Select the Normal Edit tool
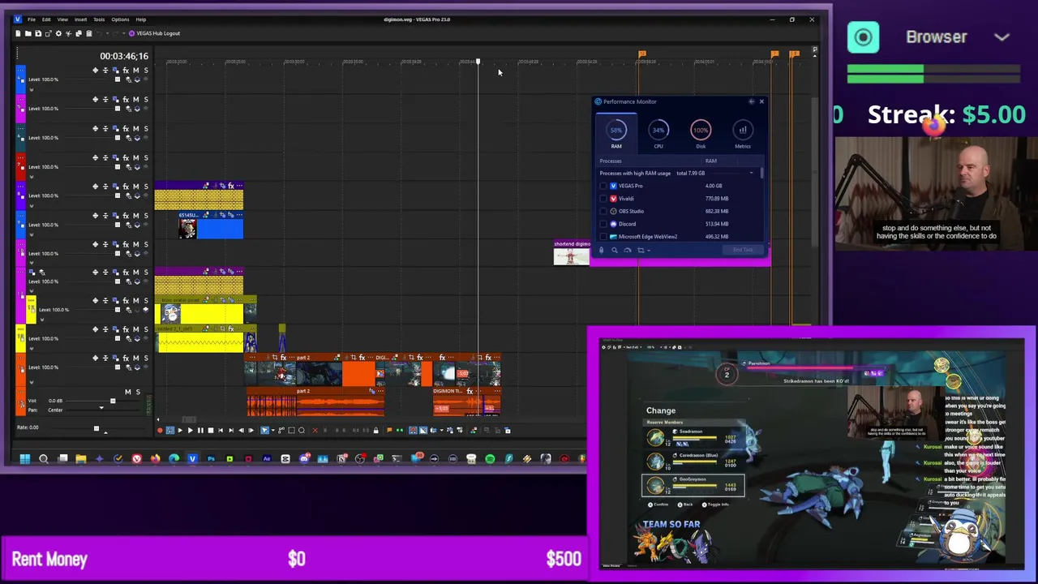Image resolution: width=1038 pixels, height=584 pixels. click(x=264, y=430)
